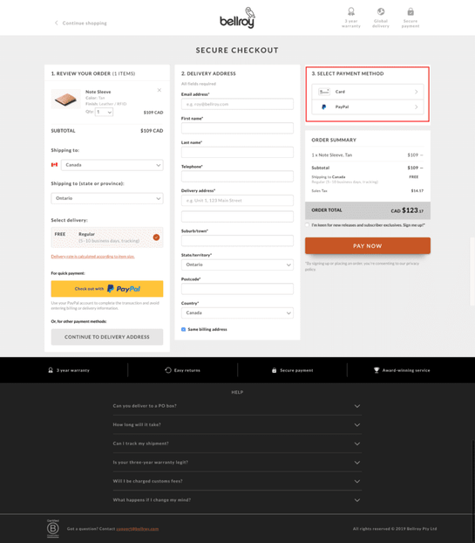This screenshot has width=475, height=543.
Task: Expand 'What happens if I change my mind?'
Action: [237, 500]
